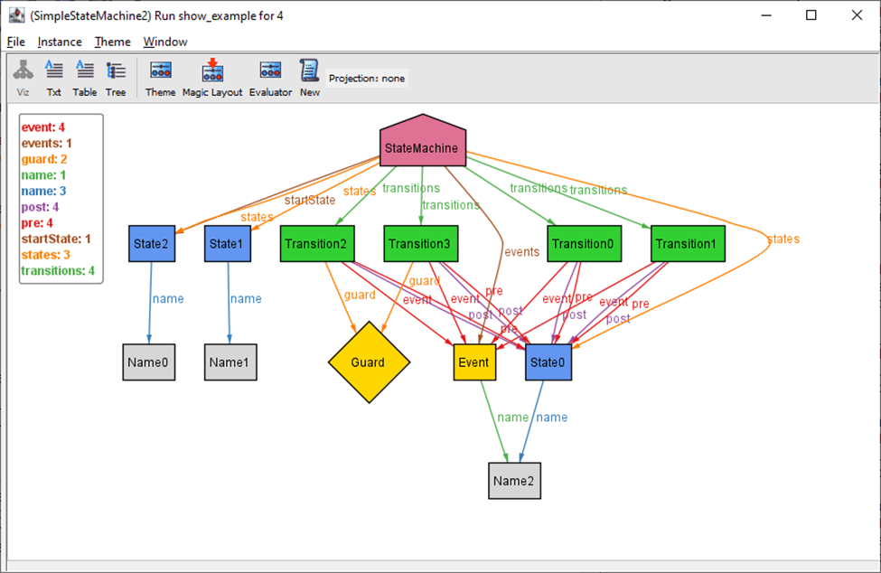The image size is (881, 573).
Task: Open the Table view
Action: coord(85,78)
